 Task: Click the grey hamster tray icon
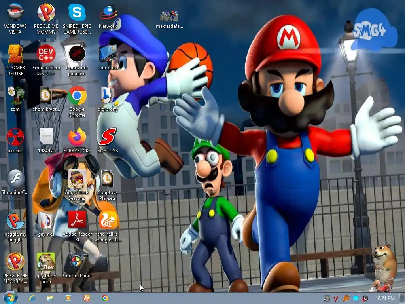click(327, 298)
